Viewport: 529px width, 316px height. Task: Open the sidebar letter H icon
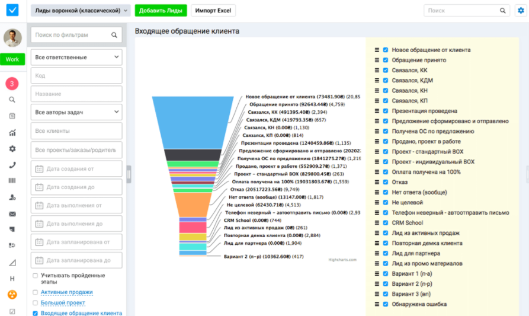point(12,279)
